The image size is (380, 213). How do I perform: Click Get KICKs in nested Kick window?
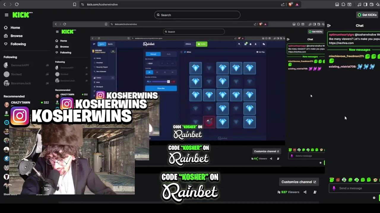click(316, 32)
